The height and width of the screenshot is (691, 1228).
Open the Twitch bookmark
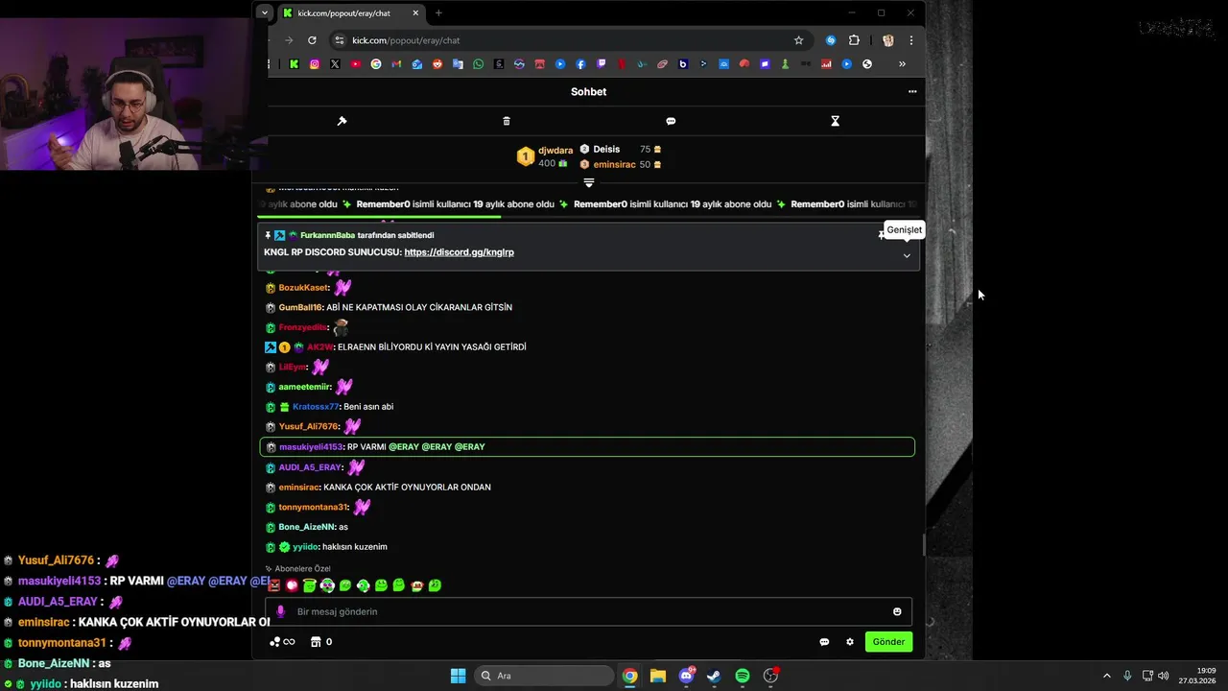(602, 64)
